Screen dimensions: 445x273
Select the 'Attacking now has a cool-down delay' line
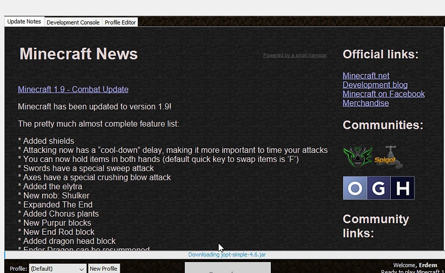coord(173,150)
